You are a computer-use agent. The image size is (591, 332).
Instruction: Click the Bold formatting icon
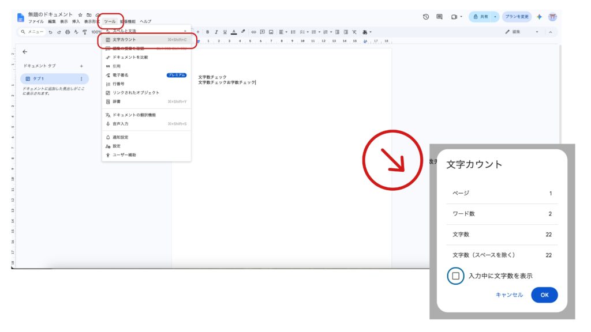point(208,32)
